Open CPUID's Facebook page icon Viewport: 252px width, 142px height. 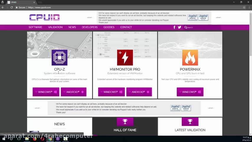pos(174,27)
